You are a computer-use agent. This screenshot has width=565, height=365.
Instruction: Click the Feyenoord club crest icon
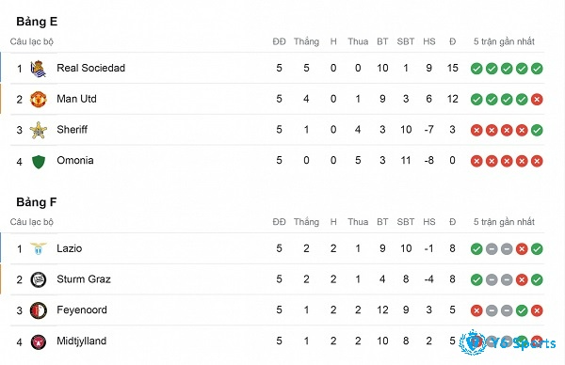39,310
